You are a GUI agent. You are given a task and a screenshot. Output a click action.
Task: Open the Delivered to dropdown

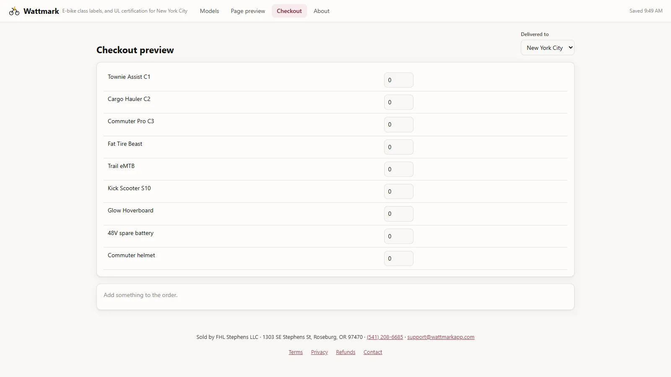coord(548,48)
